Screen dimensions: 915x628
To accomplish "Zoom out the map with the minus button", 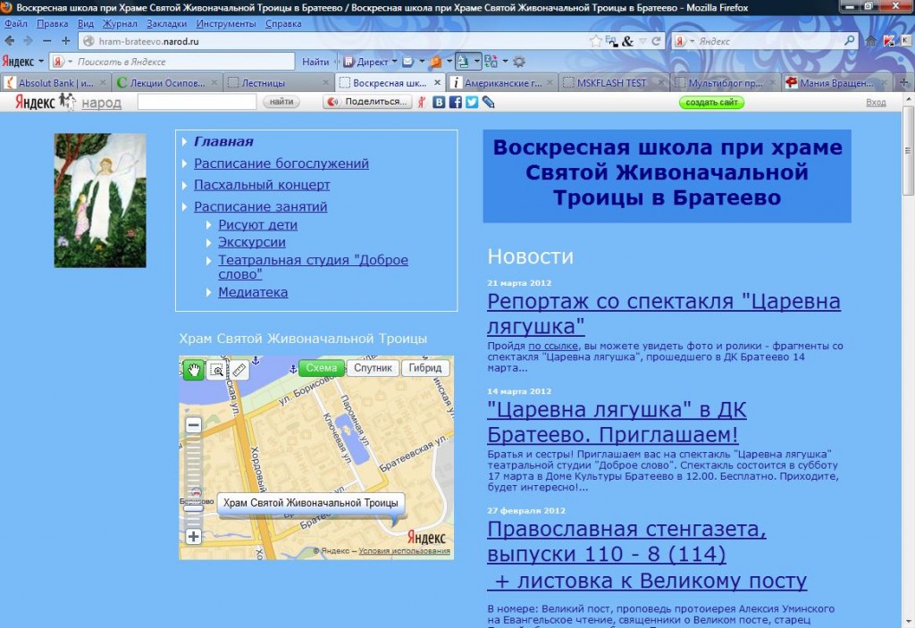I will tap(194, 425).
